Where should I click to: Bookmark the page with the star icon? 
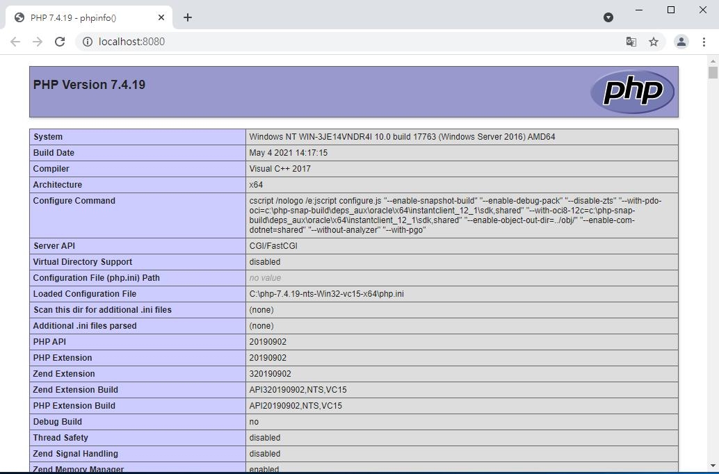click(654, 42)
